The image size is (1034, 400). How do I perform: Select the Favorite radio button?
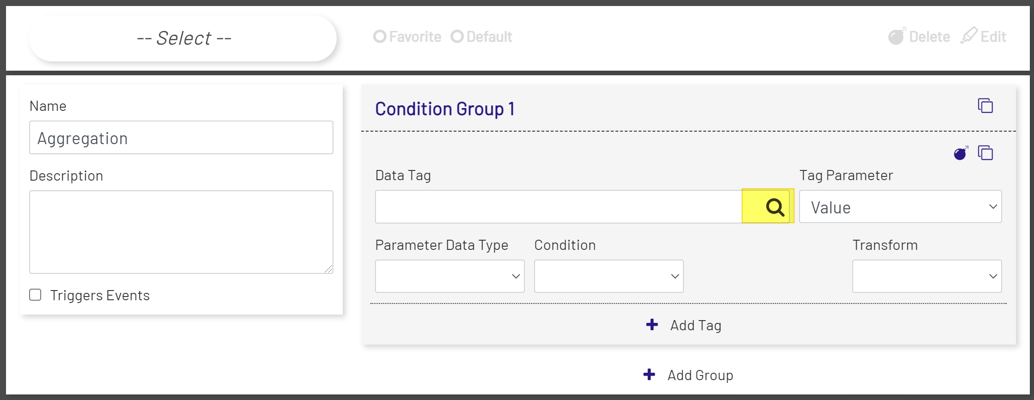coord(380,36)
